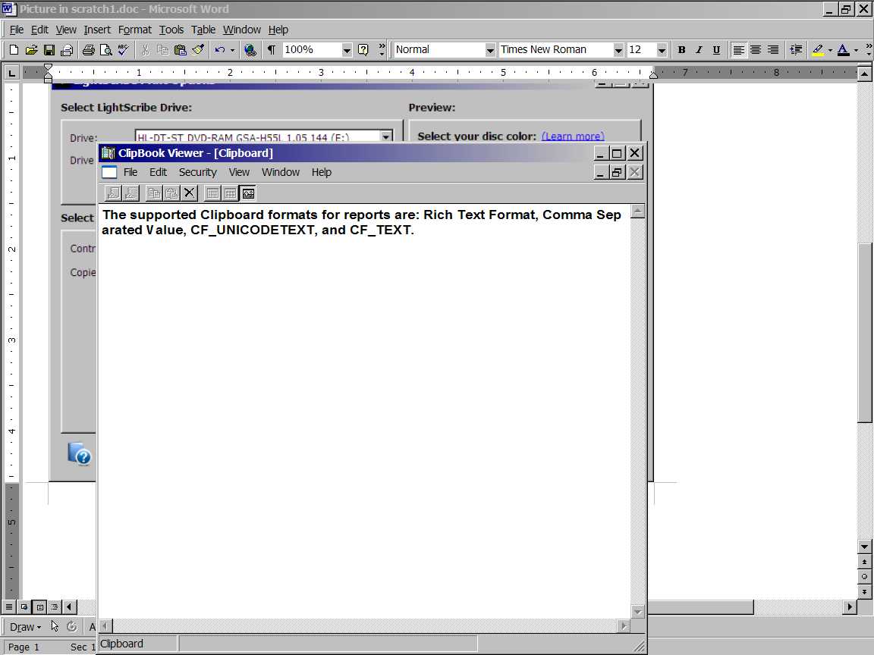The width and height of the screenshot is (874, 655).
Task: Open ClipBook Viewer Window menu
Action: 281,172
